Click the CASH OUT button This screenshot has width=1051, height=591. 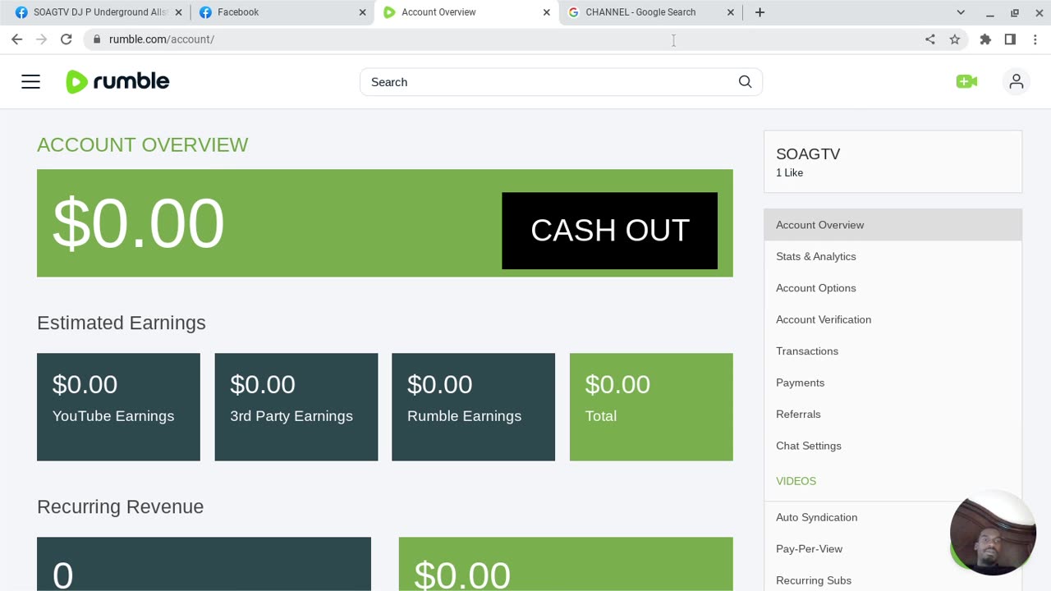(609, 231)
